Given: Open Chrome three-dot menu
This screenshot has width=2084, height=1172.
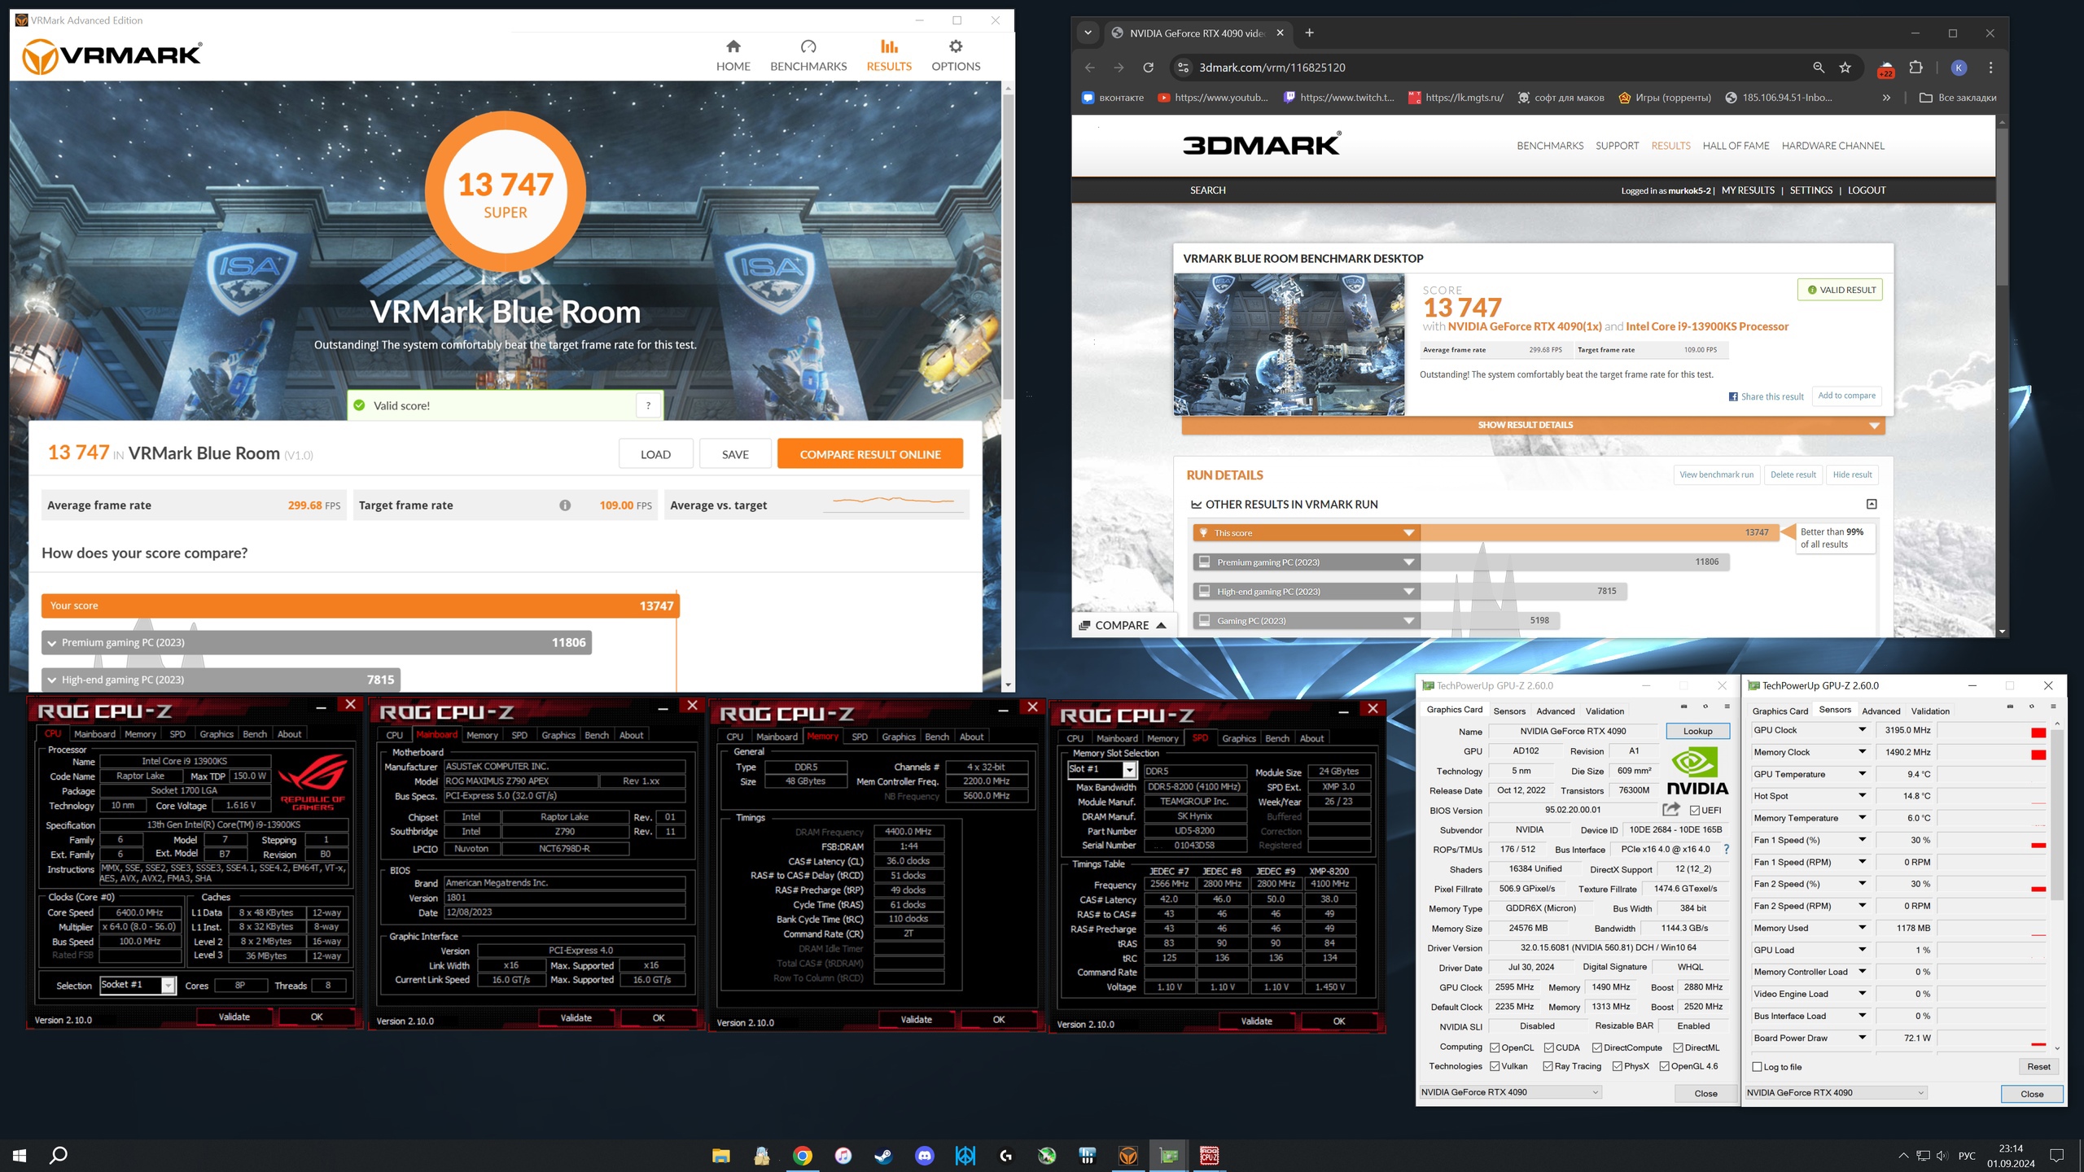Looking at the screenshot, I should (x=1991, y=68).
